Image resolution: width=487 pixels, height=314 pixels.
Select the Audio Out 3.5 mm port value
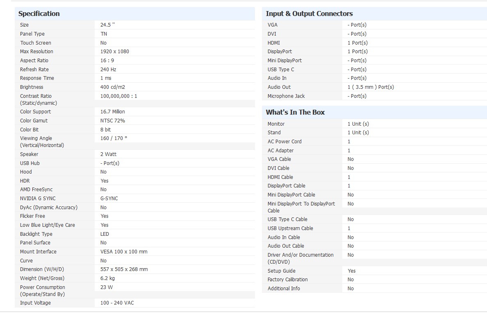tap(371, 87)
